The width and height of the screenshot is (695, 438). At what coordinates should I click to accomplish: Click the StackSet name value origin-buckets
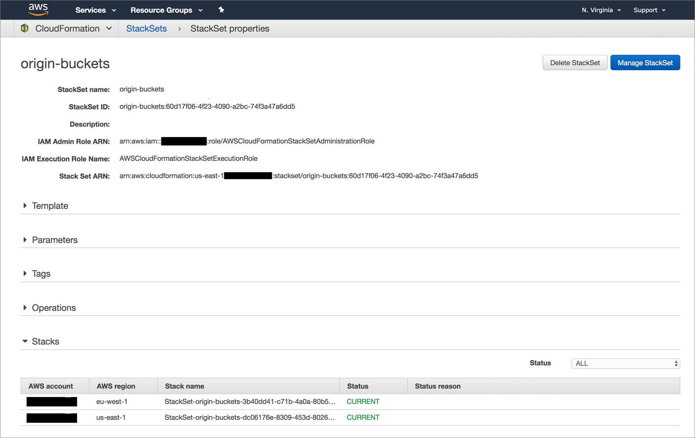141,89
